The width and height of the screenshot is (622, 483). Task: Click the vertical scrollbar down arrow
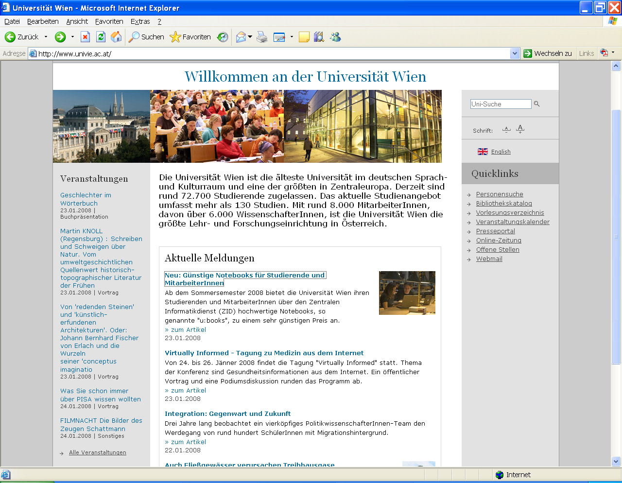point(616,462)
